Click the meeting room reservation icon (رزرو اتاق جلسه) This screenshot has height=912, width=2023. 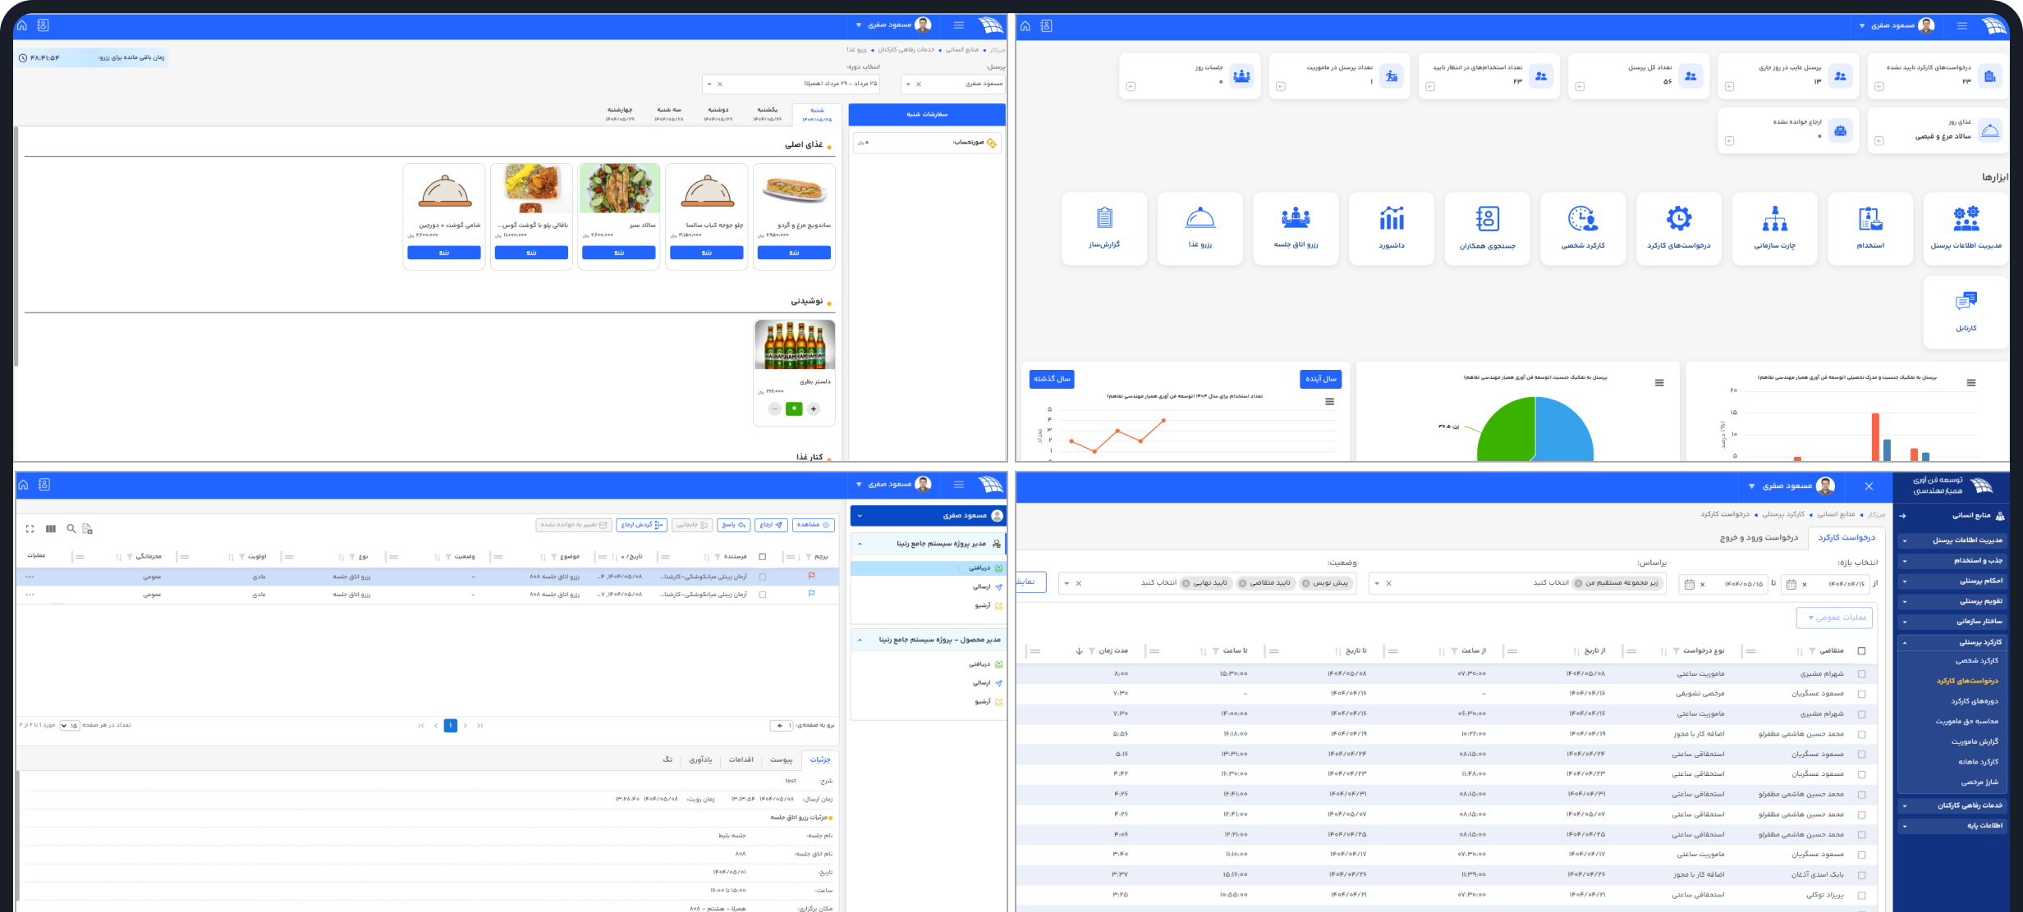coord(1296,218)
